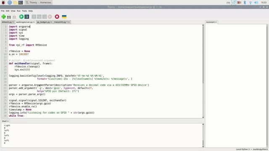Viewport: 269px width, 151px height.
Task: Open the file manager from the taskbar
Action: [15, 3]
